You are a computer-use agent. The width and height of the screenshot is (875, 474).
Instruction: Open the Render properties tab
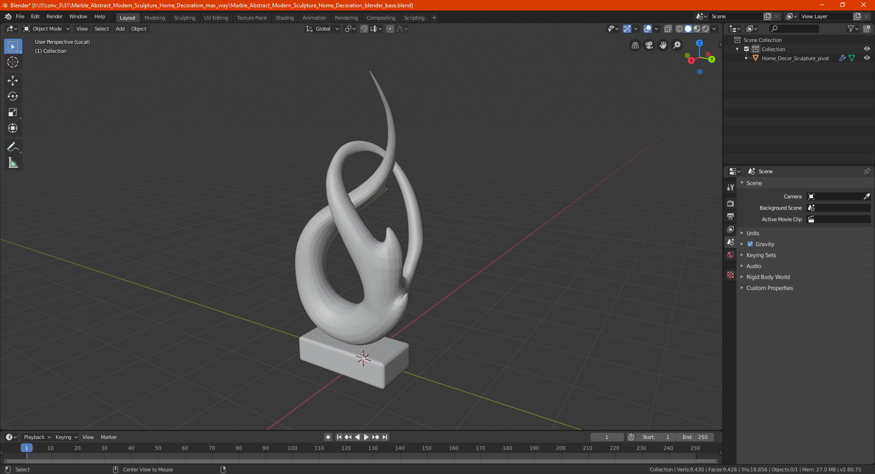click(731, 203)
